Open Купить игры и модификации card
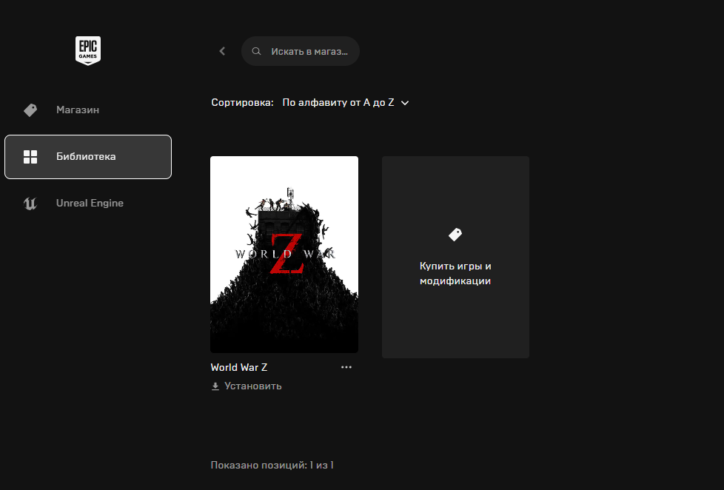Screen dimensions: 724x490 (x=455, y=257)
